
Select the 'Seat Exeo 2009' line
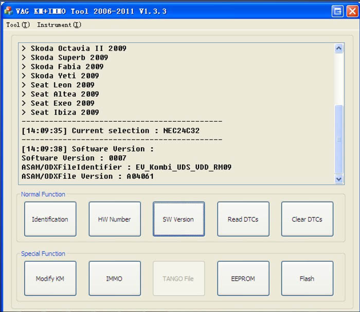(x=58, y=103)
